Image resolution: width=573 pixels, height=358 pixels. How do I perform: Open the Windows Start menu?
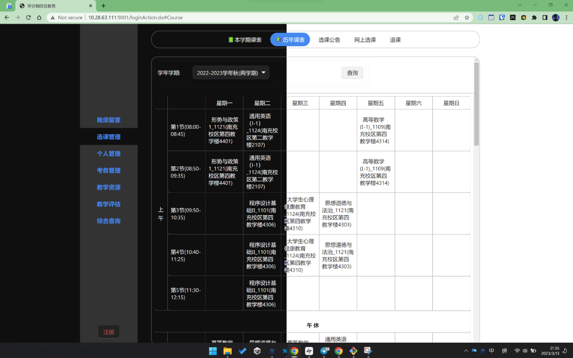click(x=213, y=351)
